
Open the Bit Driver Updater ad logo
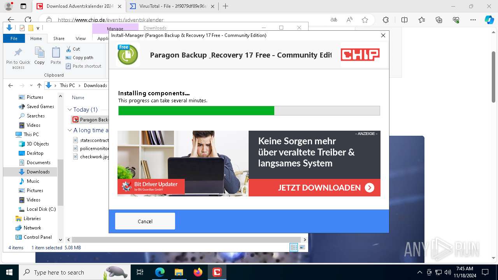point(151,187)
